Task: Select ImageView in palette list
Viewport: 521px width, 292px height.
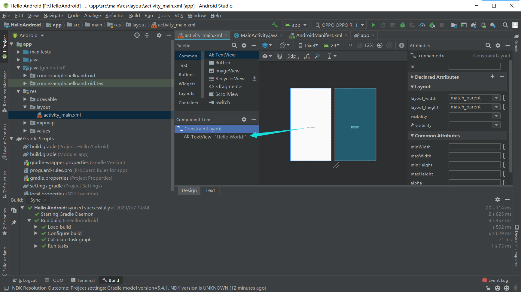Action: click(x=224, y=71)
